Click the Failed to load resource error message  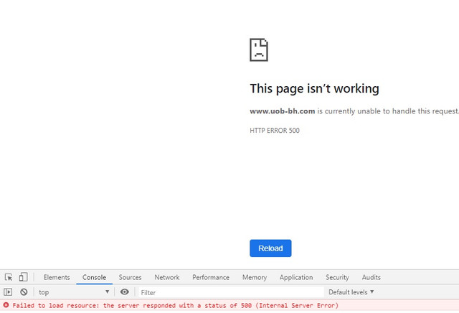(x=175, y=305)
